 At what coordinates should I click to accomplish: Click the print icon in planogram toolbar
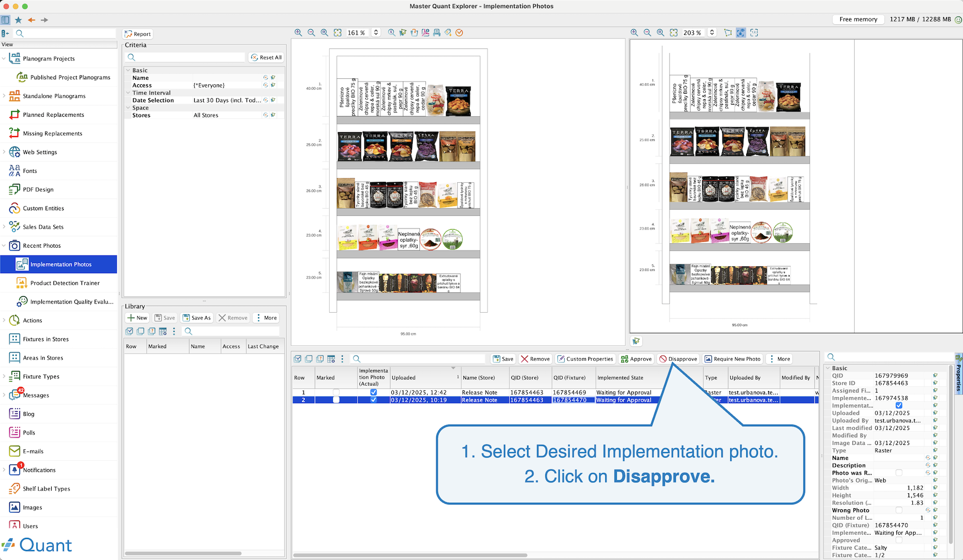[x=437, y=32]
